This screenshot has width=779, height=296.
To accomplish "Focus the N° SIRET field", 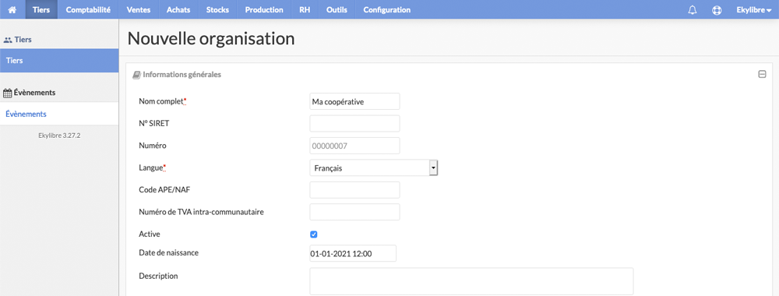I will [354, 124].
